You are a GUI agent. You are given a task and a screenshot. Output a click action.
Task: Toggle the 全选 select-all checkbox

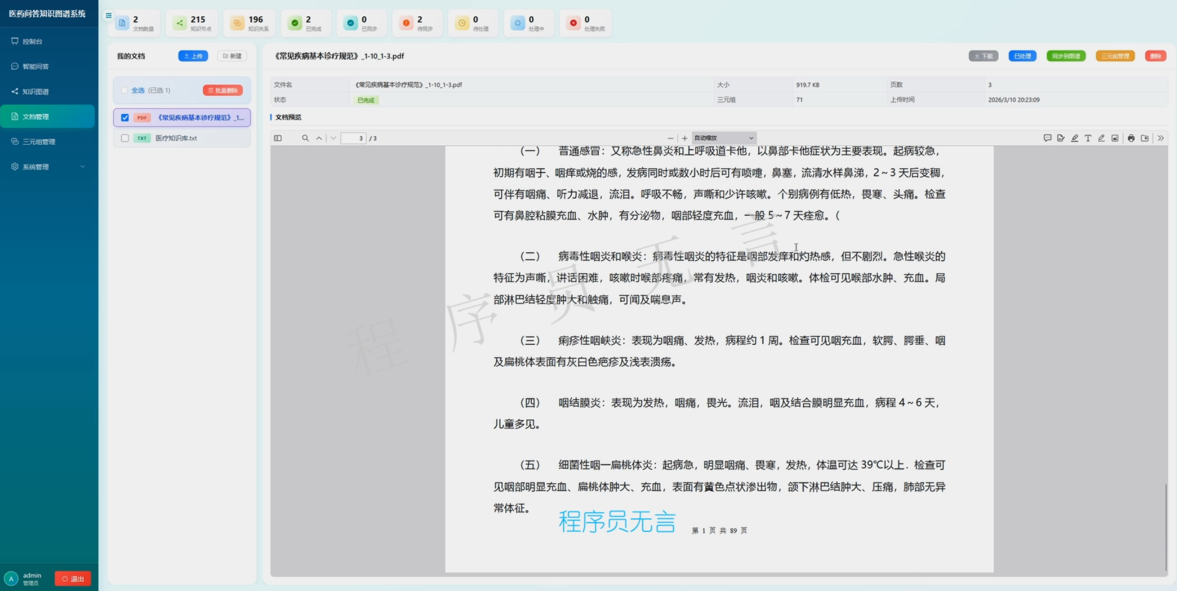pos(125,91)
